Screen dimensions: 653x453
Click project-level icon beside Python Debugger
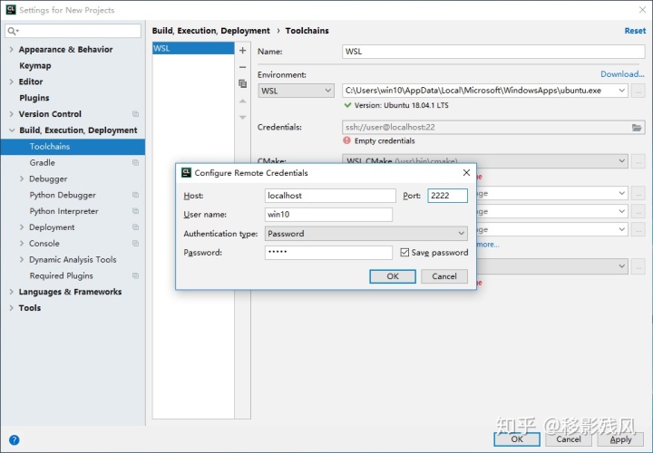(135, 195)
